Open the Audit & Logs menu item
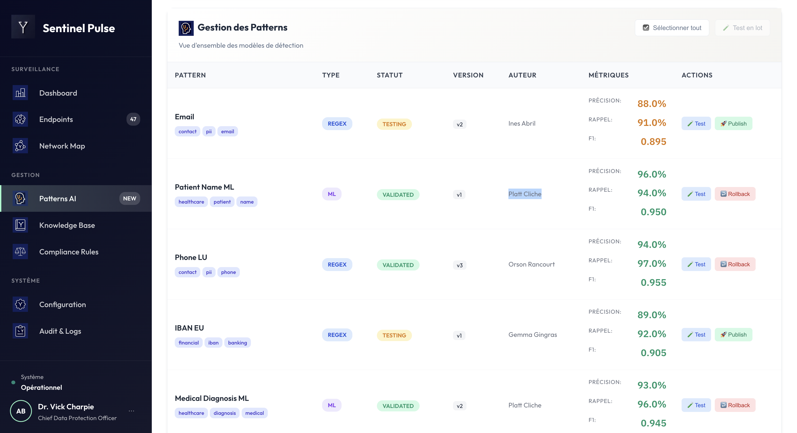797x433 pixels. 60,331
